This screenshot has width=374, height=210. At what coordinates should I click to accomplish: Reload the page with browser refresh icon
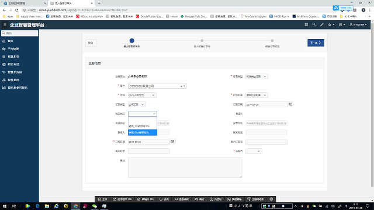pos(17,10)
